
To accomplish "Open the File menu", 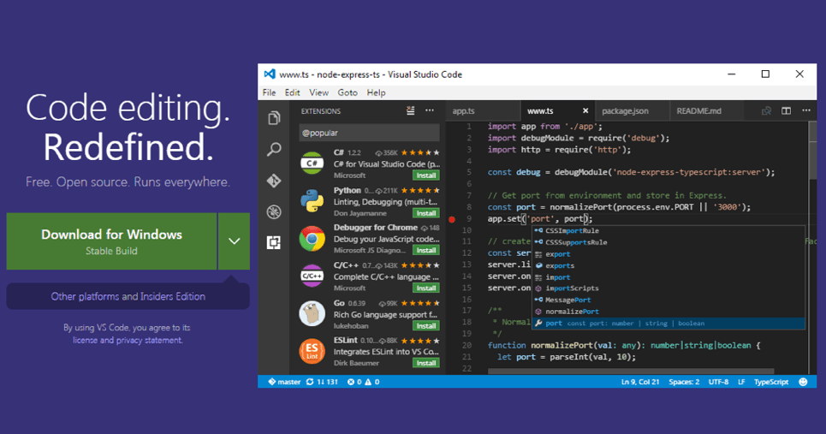I will coord(269,92).
